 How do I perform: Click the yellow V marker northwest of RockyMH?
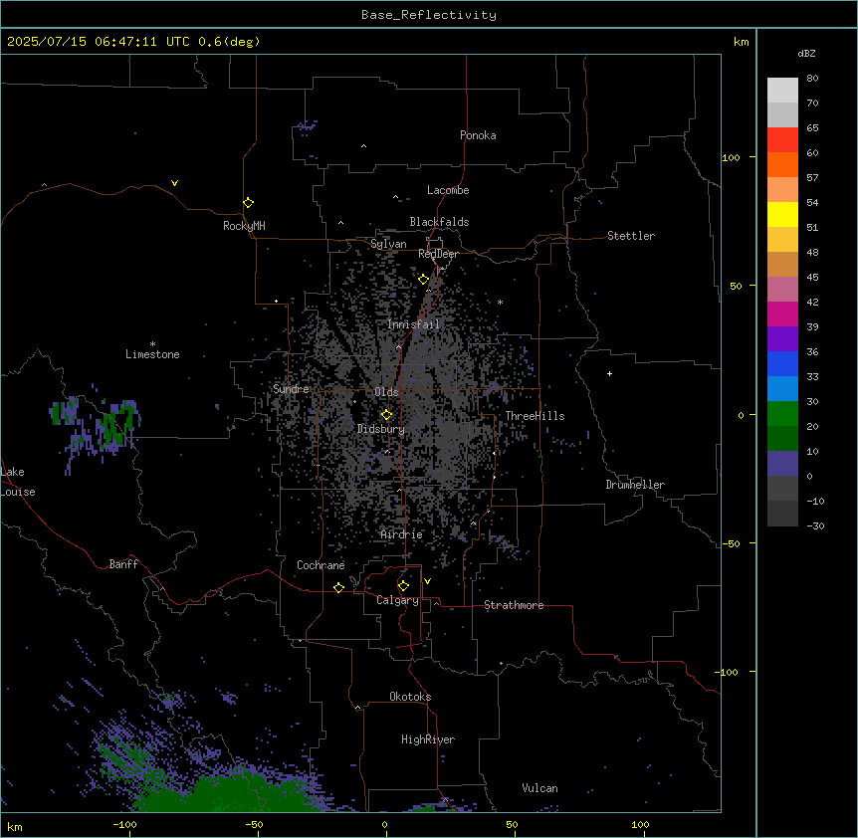point(174,183)
